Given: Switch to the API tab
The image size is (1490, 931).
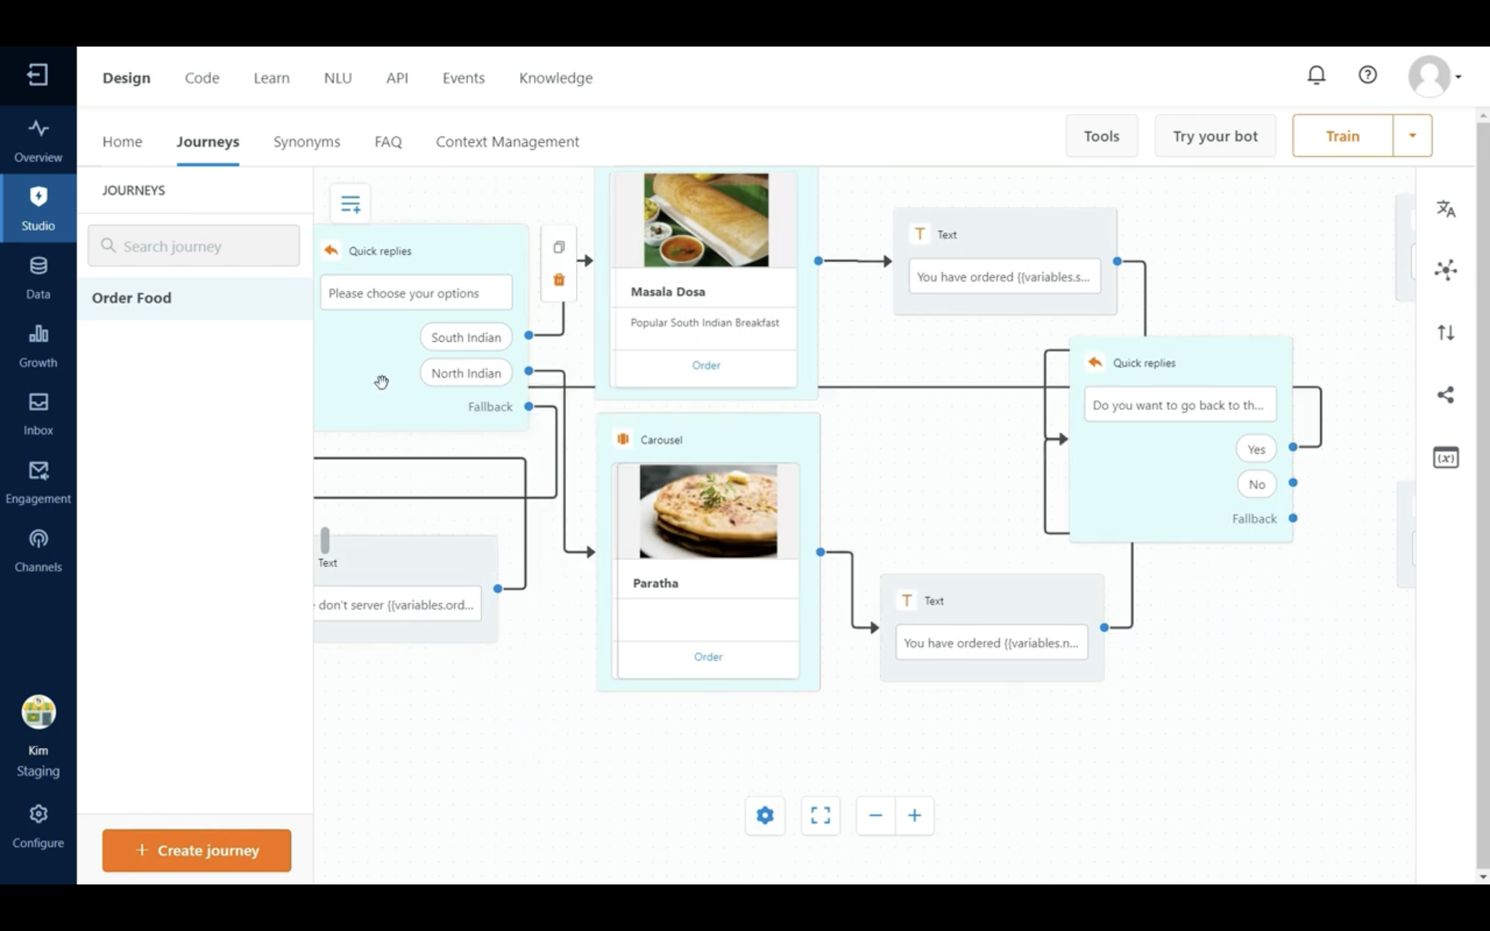Looking at the screenshot, I should tap(397, 78).
